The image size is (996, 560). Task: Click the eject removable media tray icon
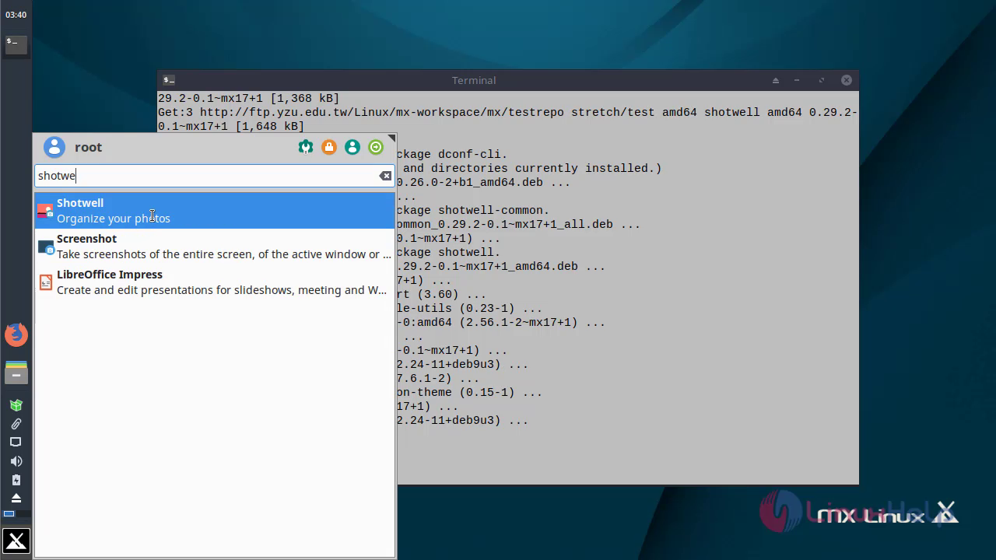16,498
